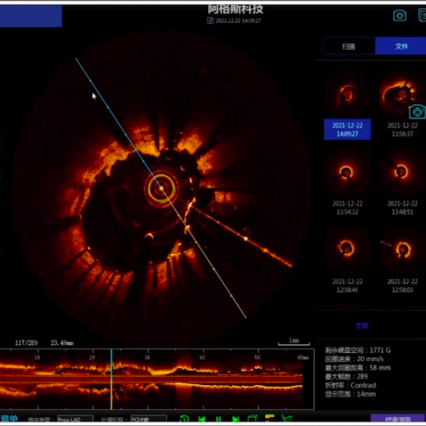The height and width of the screenshot is (426, 426).
Task: Click the longitudinal view at the 40 mm mark
Action: 203,379
